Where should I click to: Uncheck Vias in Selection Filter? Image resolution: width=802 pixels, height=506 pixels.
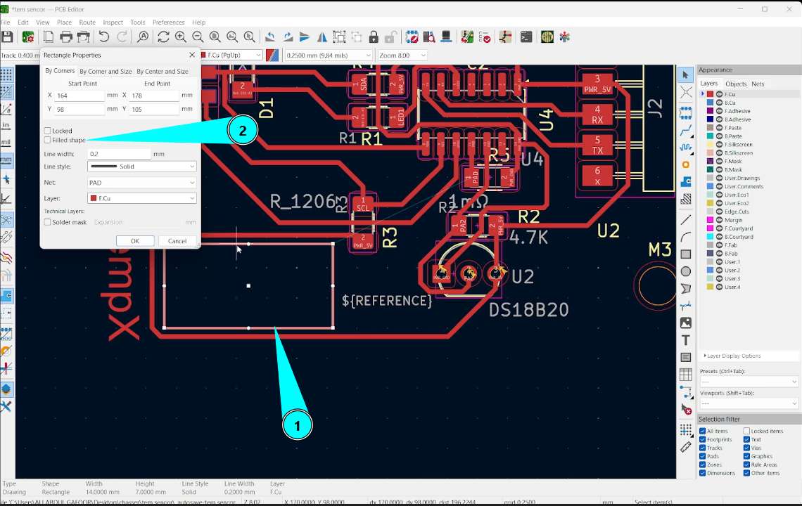coord(746,448)
